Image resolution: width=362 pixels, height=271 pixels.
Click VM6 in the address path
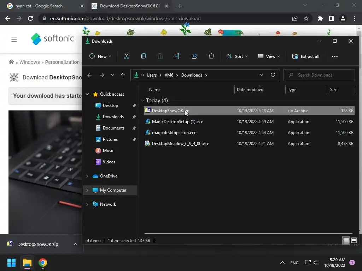coord(169,75)
